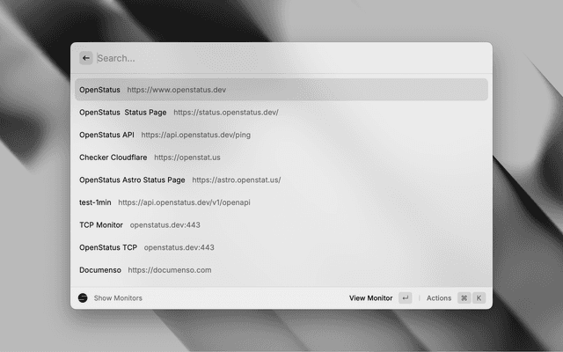Choose the OpenStatus TCP monitor

pos(108,247)
